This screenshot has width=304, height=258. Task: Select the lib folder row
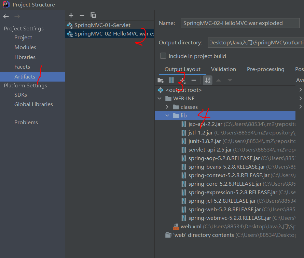(x=225, y=115)
